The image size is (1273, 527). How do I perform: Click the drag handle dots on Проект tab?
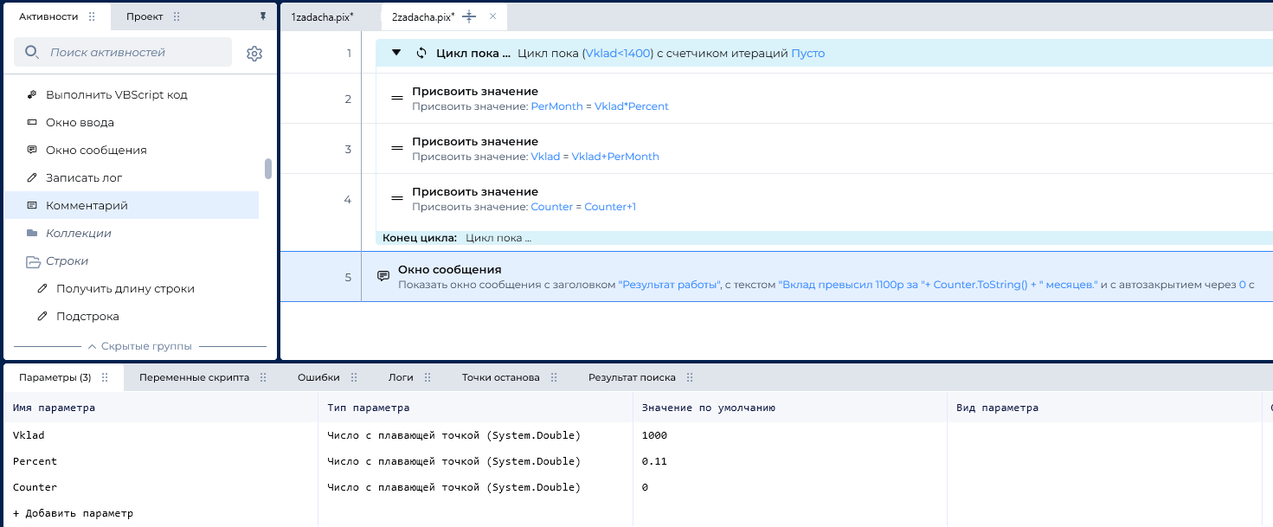pos(177,16)
